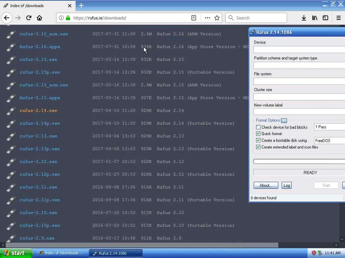Click USB icon beside rufus-2.14.exe
The image size is (345, 258).
[11, 111]
